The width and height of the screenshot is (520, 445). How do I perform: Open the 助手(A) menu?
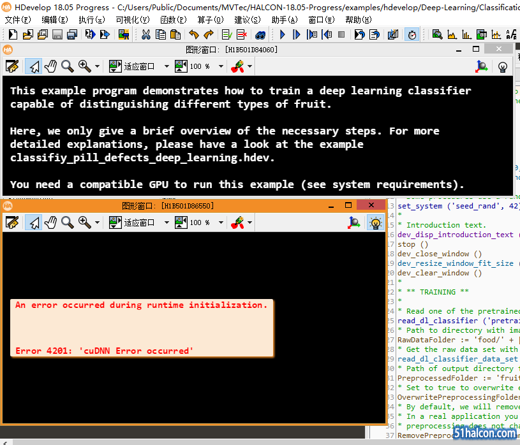click(x=285, y=20)
